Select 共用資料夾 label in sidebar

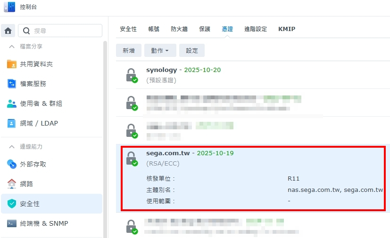pos(36,64)
